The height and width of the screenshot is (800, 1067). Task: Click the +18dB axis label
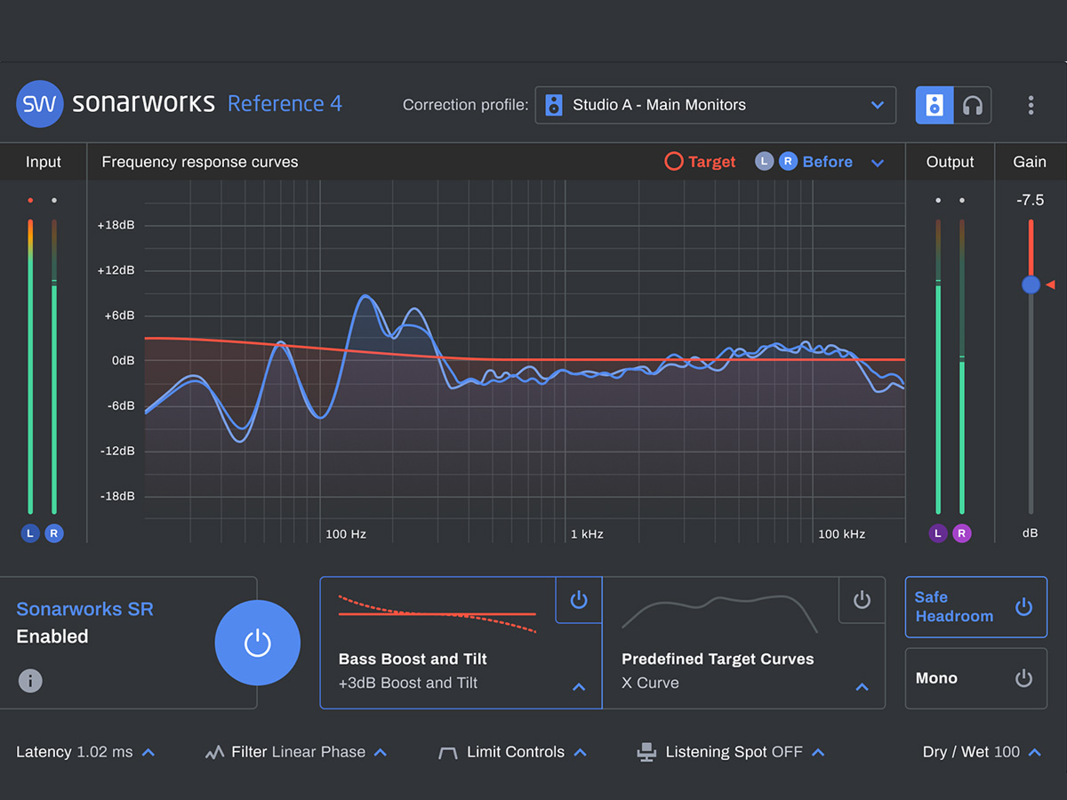coord(116,226)
